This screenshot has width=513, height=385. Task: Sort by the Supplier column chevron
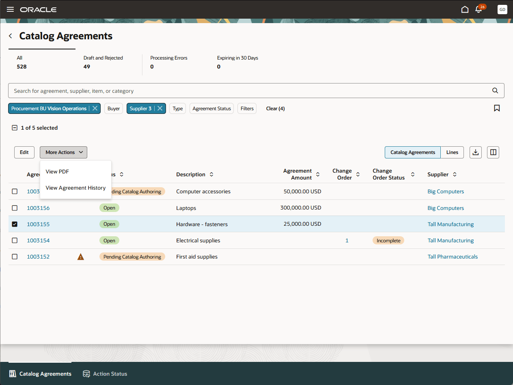454,174
